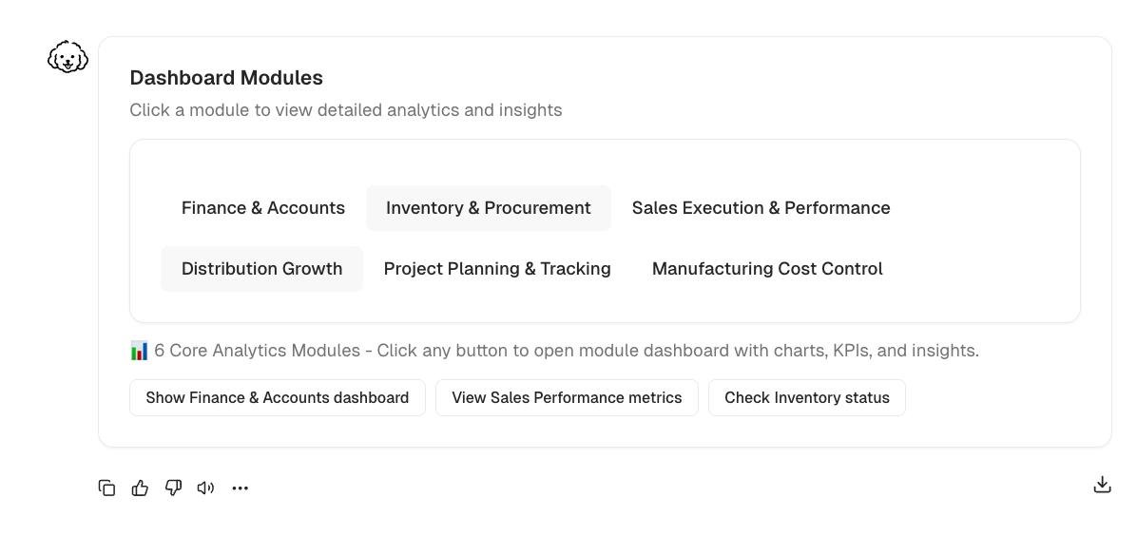Image resolution: width=1137 pixels, height=536 pixels.
Task: Click the '6 Core Analytics Modules' summary text
Action: 567,351
